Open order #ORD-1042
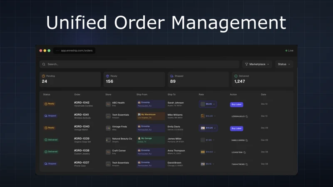Image resolution: width=333 pixels, height=187 pixels. pyautogui.click(x=82, y=102)
